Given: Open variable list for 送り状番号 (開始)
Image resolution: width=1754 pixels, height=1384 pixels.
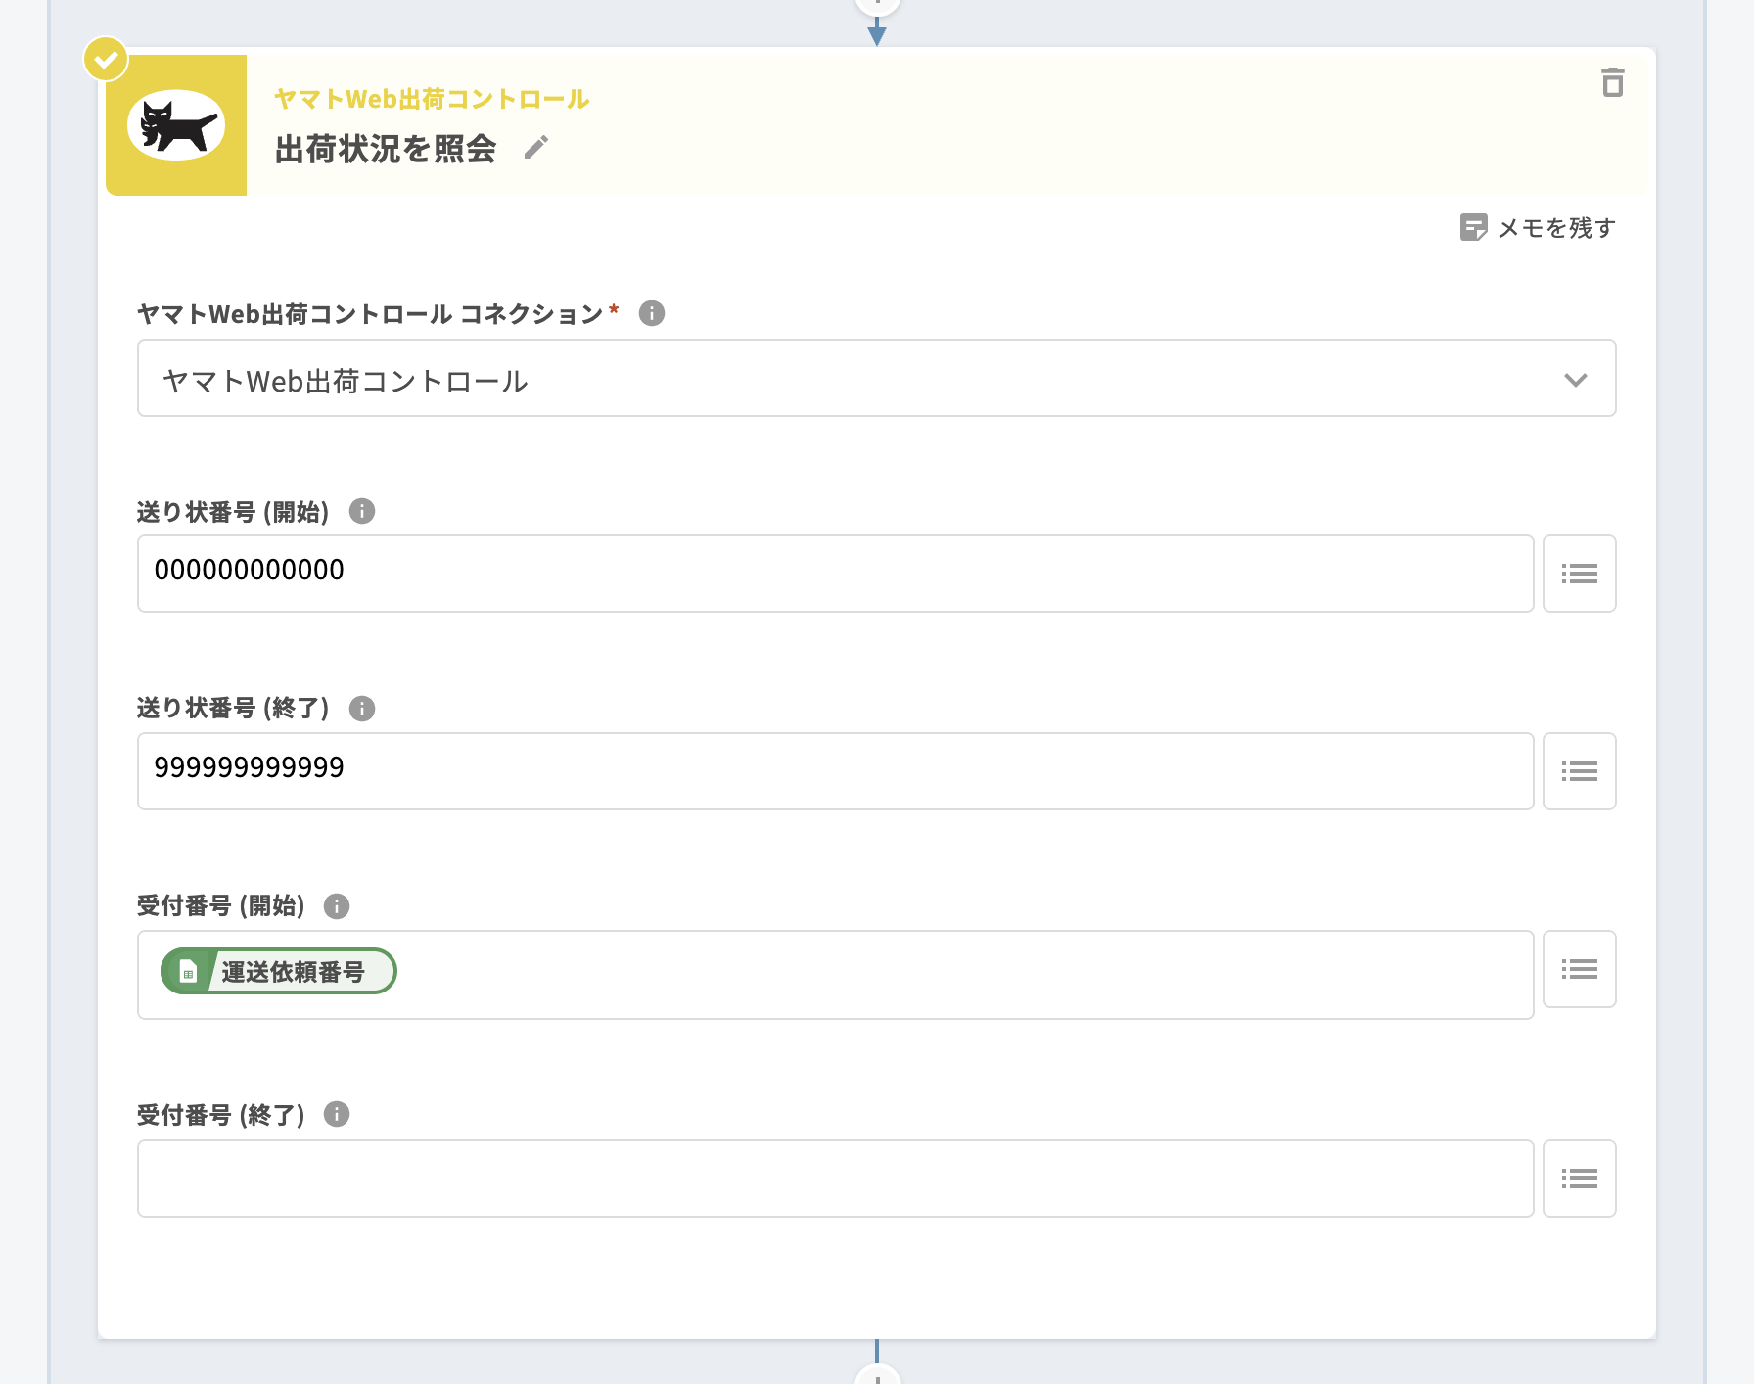Looking at the screenshot, I should coord(1580,574).
